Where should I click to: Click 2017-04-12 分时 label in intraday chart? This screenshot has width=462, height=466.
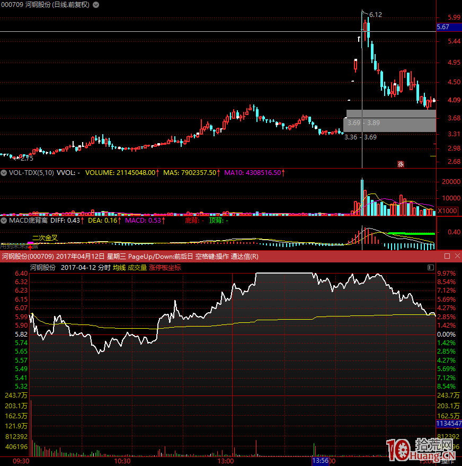coord(85,268)
